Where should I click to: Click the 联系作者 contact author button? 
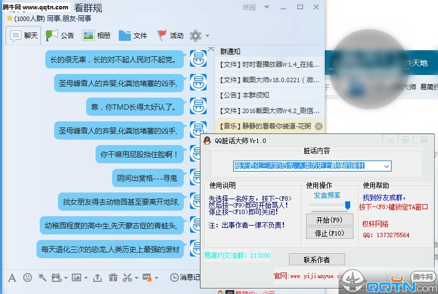pos(317,260)
